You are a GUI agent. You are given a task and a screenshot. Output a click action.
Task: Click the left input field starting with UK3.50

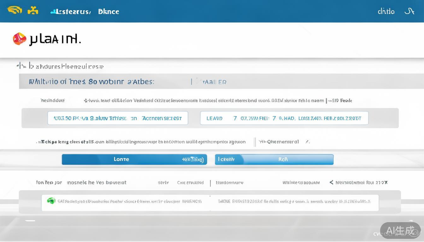[118, 118]
